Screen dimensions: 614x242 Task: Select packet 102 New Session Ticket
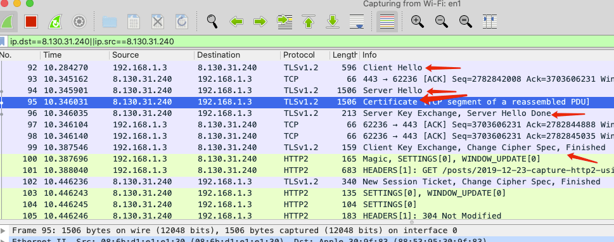[x=307, y=182]
